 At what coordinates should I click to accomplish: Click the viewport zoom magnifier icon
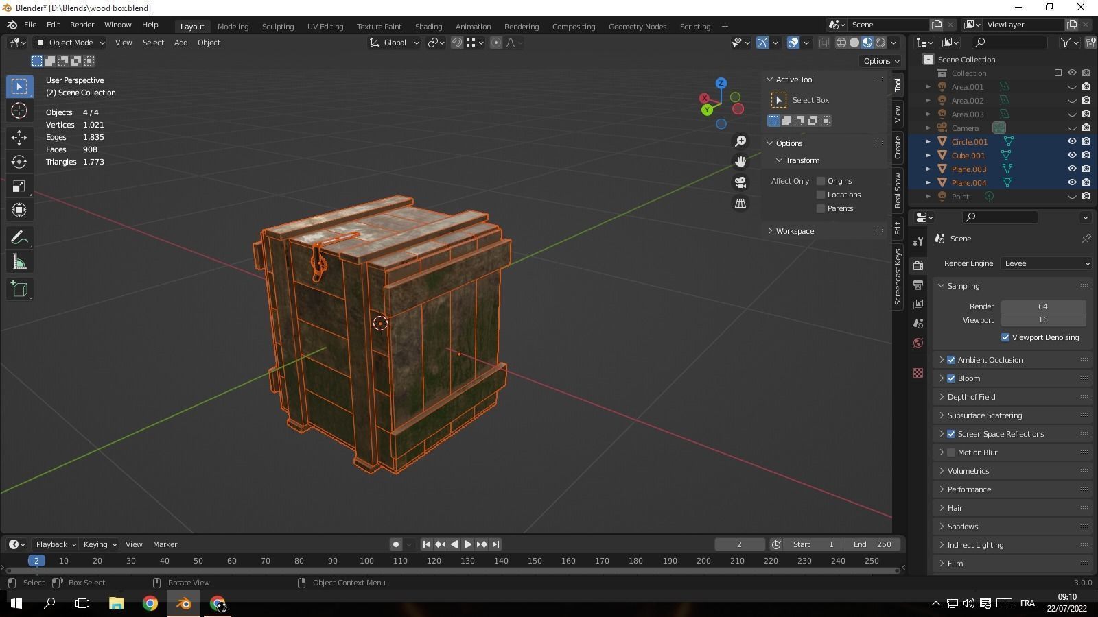coord(740,141)
